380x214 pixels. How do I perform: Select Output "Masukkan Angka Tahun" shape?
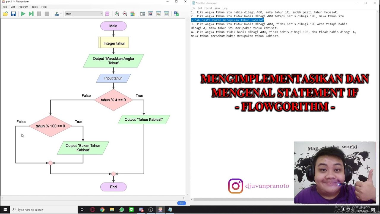[x=113, y=61]
